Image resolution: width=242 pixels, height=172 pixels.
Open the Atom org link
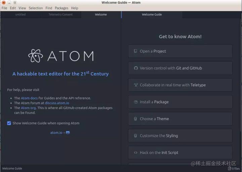tap(28, 108)
